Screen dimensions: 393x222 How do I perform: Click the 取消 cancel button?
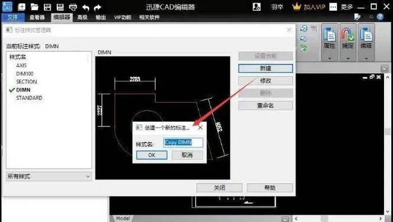187,155
